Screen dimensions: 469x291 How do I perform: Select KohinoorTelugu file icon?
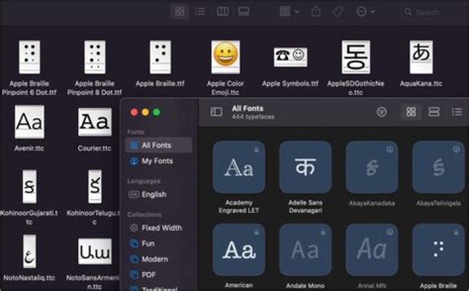coord(95,187)
